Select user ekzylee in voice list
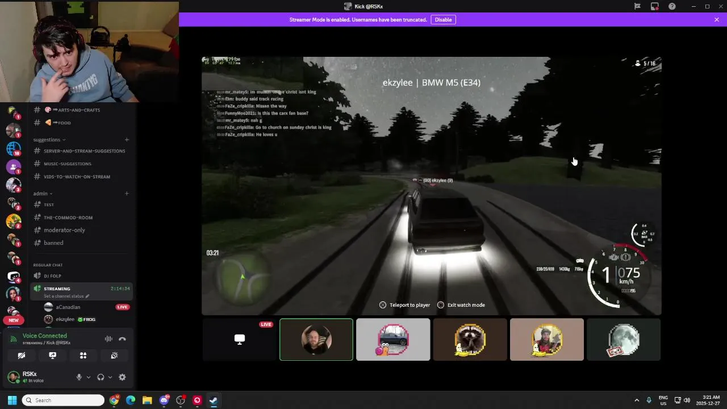Viewport: 727px width, 409px height. click(x=65, y=319)
